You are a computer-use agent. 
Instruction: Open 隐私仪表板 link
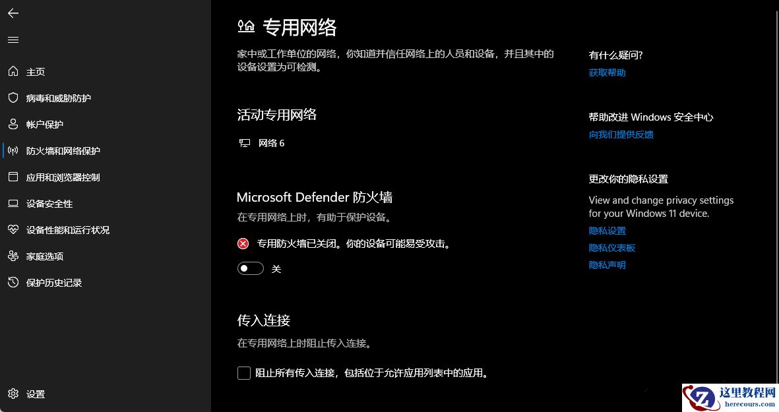pyautogui.click(x=611, y=248)
